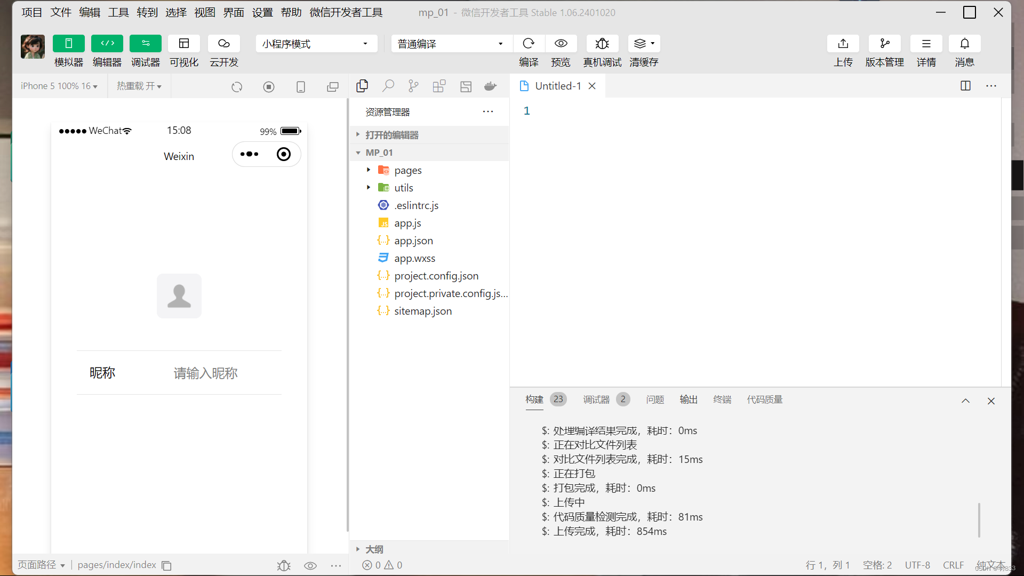Collapse the build output panel arrow
Screen dimensions: 1024x576
click(965, 401)
